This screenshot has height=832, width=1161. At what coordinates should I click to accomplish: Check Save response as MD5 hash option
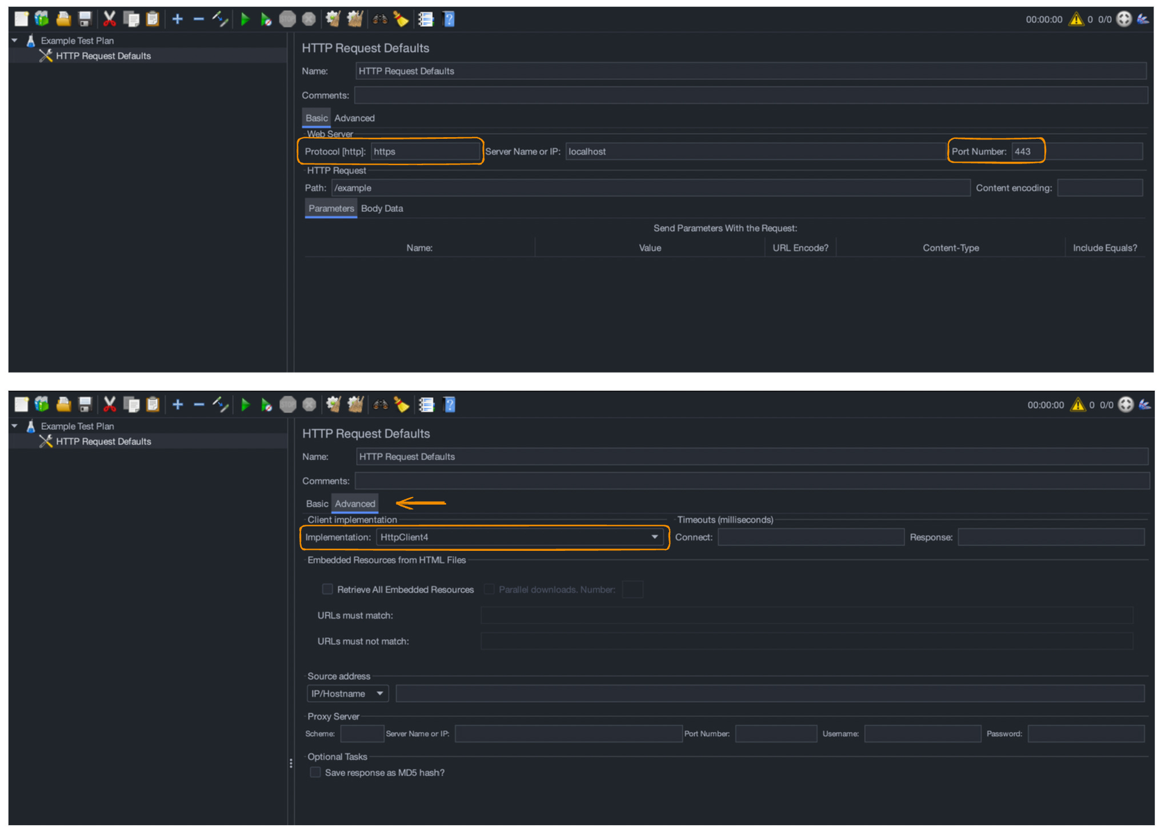315,772
